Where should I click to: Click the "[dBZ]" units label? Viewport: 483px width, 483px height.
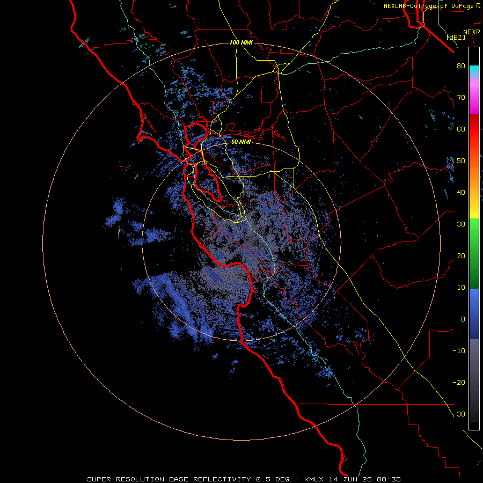coord(456,38)
